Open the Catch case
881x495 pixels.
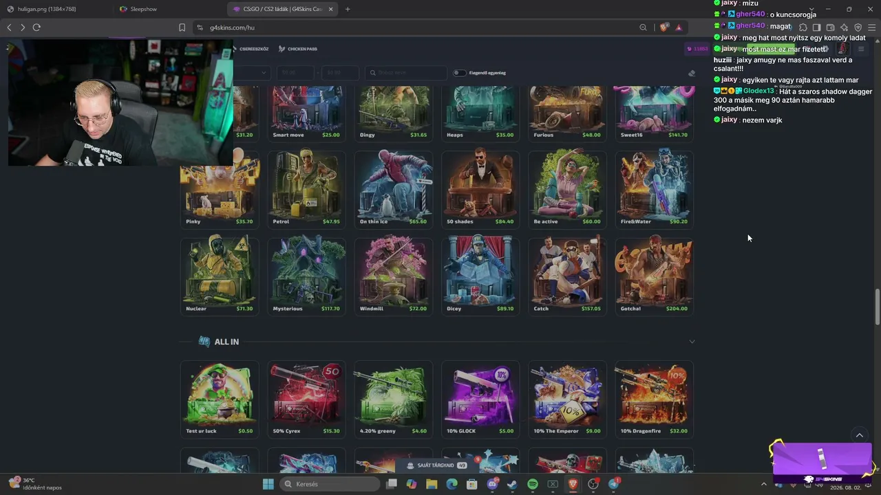(567, 276)
